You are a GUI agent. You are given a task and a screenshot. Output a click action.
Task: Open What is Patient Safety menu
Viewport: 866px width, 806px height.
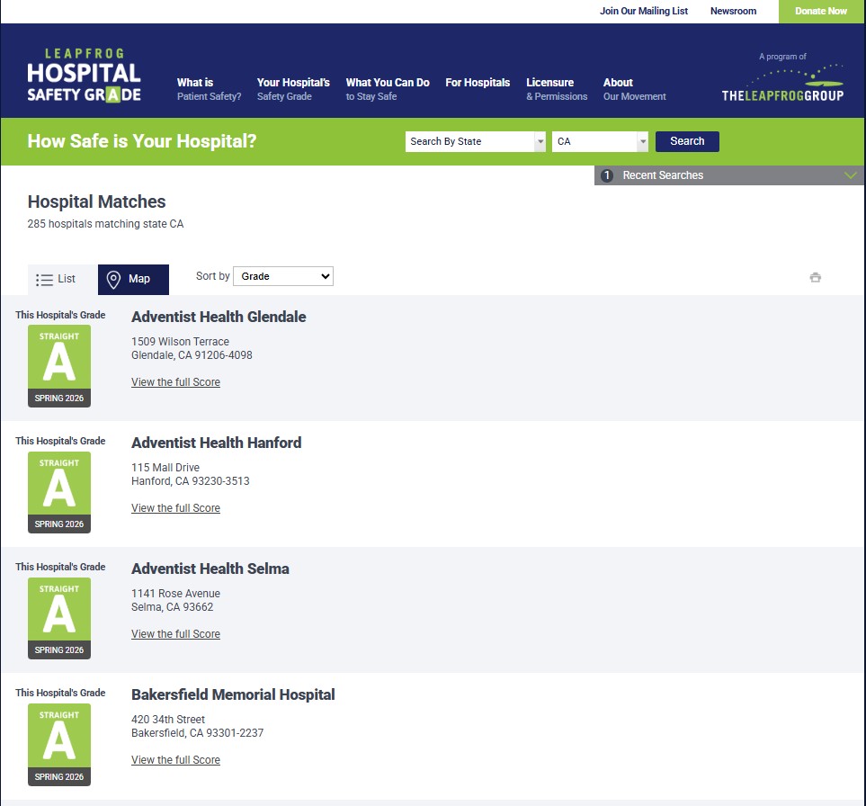[x=209, y=89]
